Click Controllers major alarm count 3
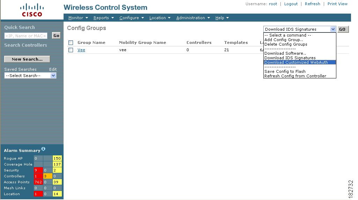The height and width of the screenshot is (200, 358). click(48, 176)
